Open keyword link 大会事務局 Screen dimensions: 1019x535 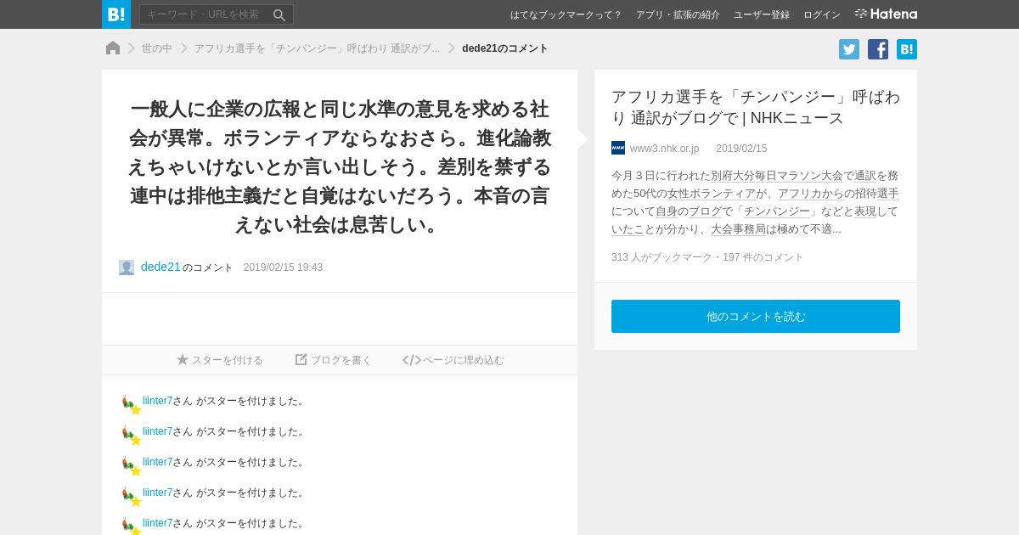tap(738, 229)
